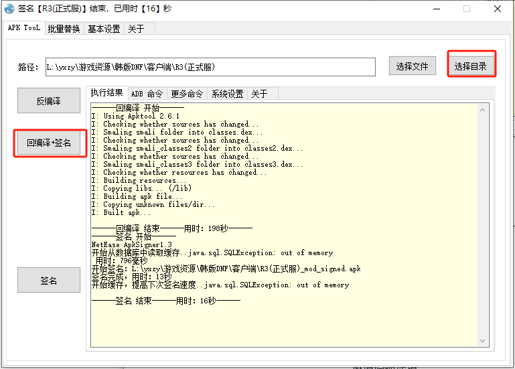The height and width of the screenshot is (369, 515).
Task: Open the inner 关于 tab beside 系统设置
Action: coord(259,94)
